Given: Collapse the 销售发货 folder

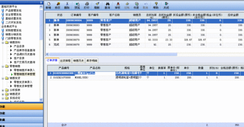Looking at the screenshot, I should point(3,78).
